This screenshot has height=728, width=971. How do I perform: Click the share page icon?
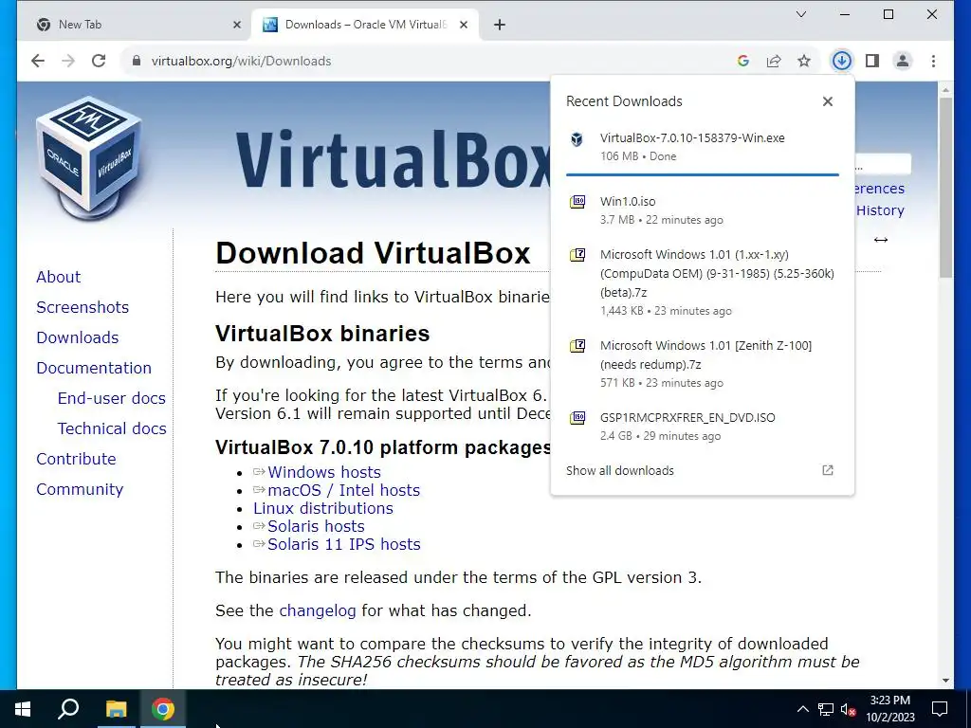[x=774, y=61]
